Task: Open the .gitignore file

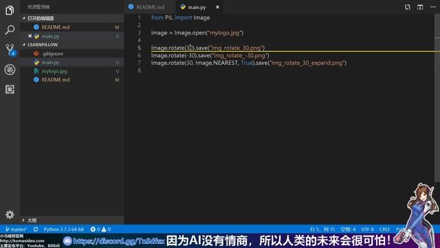Action: (x=71, y=54)
